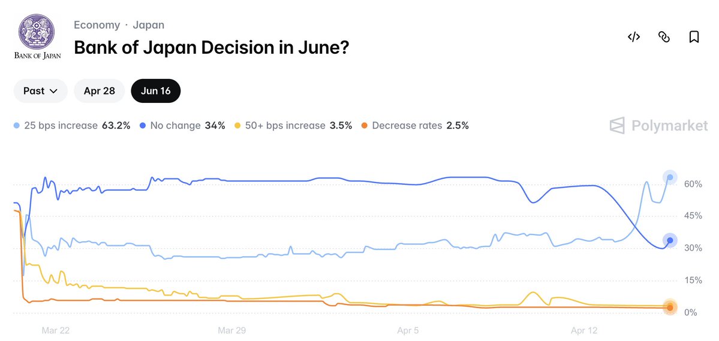Open the Japan category link

pos(148,25)
